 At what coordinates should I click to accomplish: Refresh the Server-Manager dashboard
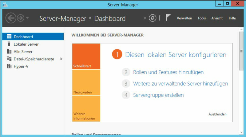[x=153, y=18]
